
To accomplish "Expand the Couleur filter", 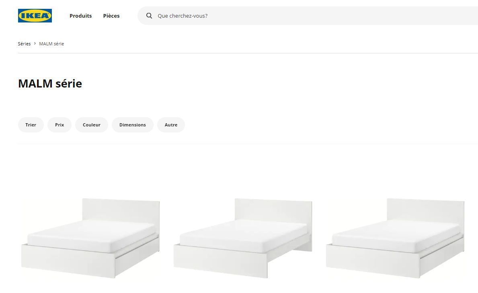I will (x=92, y=125).
